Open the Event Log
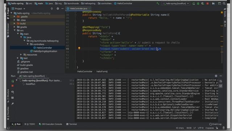232x131 pixels. (x=215, y=124)
